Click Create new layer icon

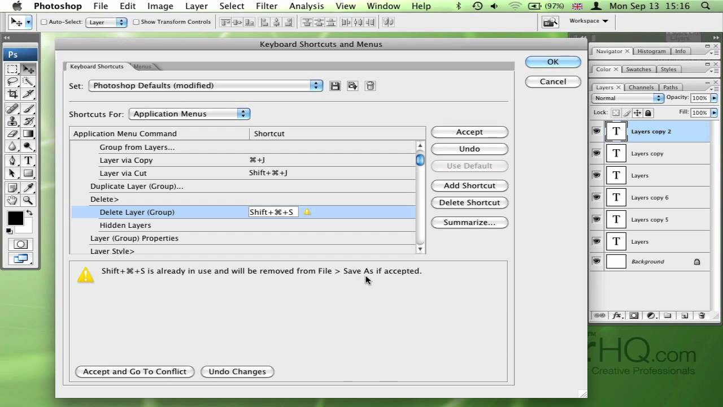(685, 315)
